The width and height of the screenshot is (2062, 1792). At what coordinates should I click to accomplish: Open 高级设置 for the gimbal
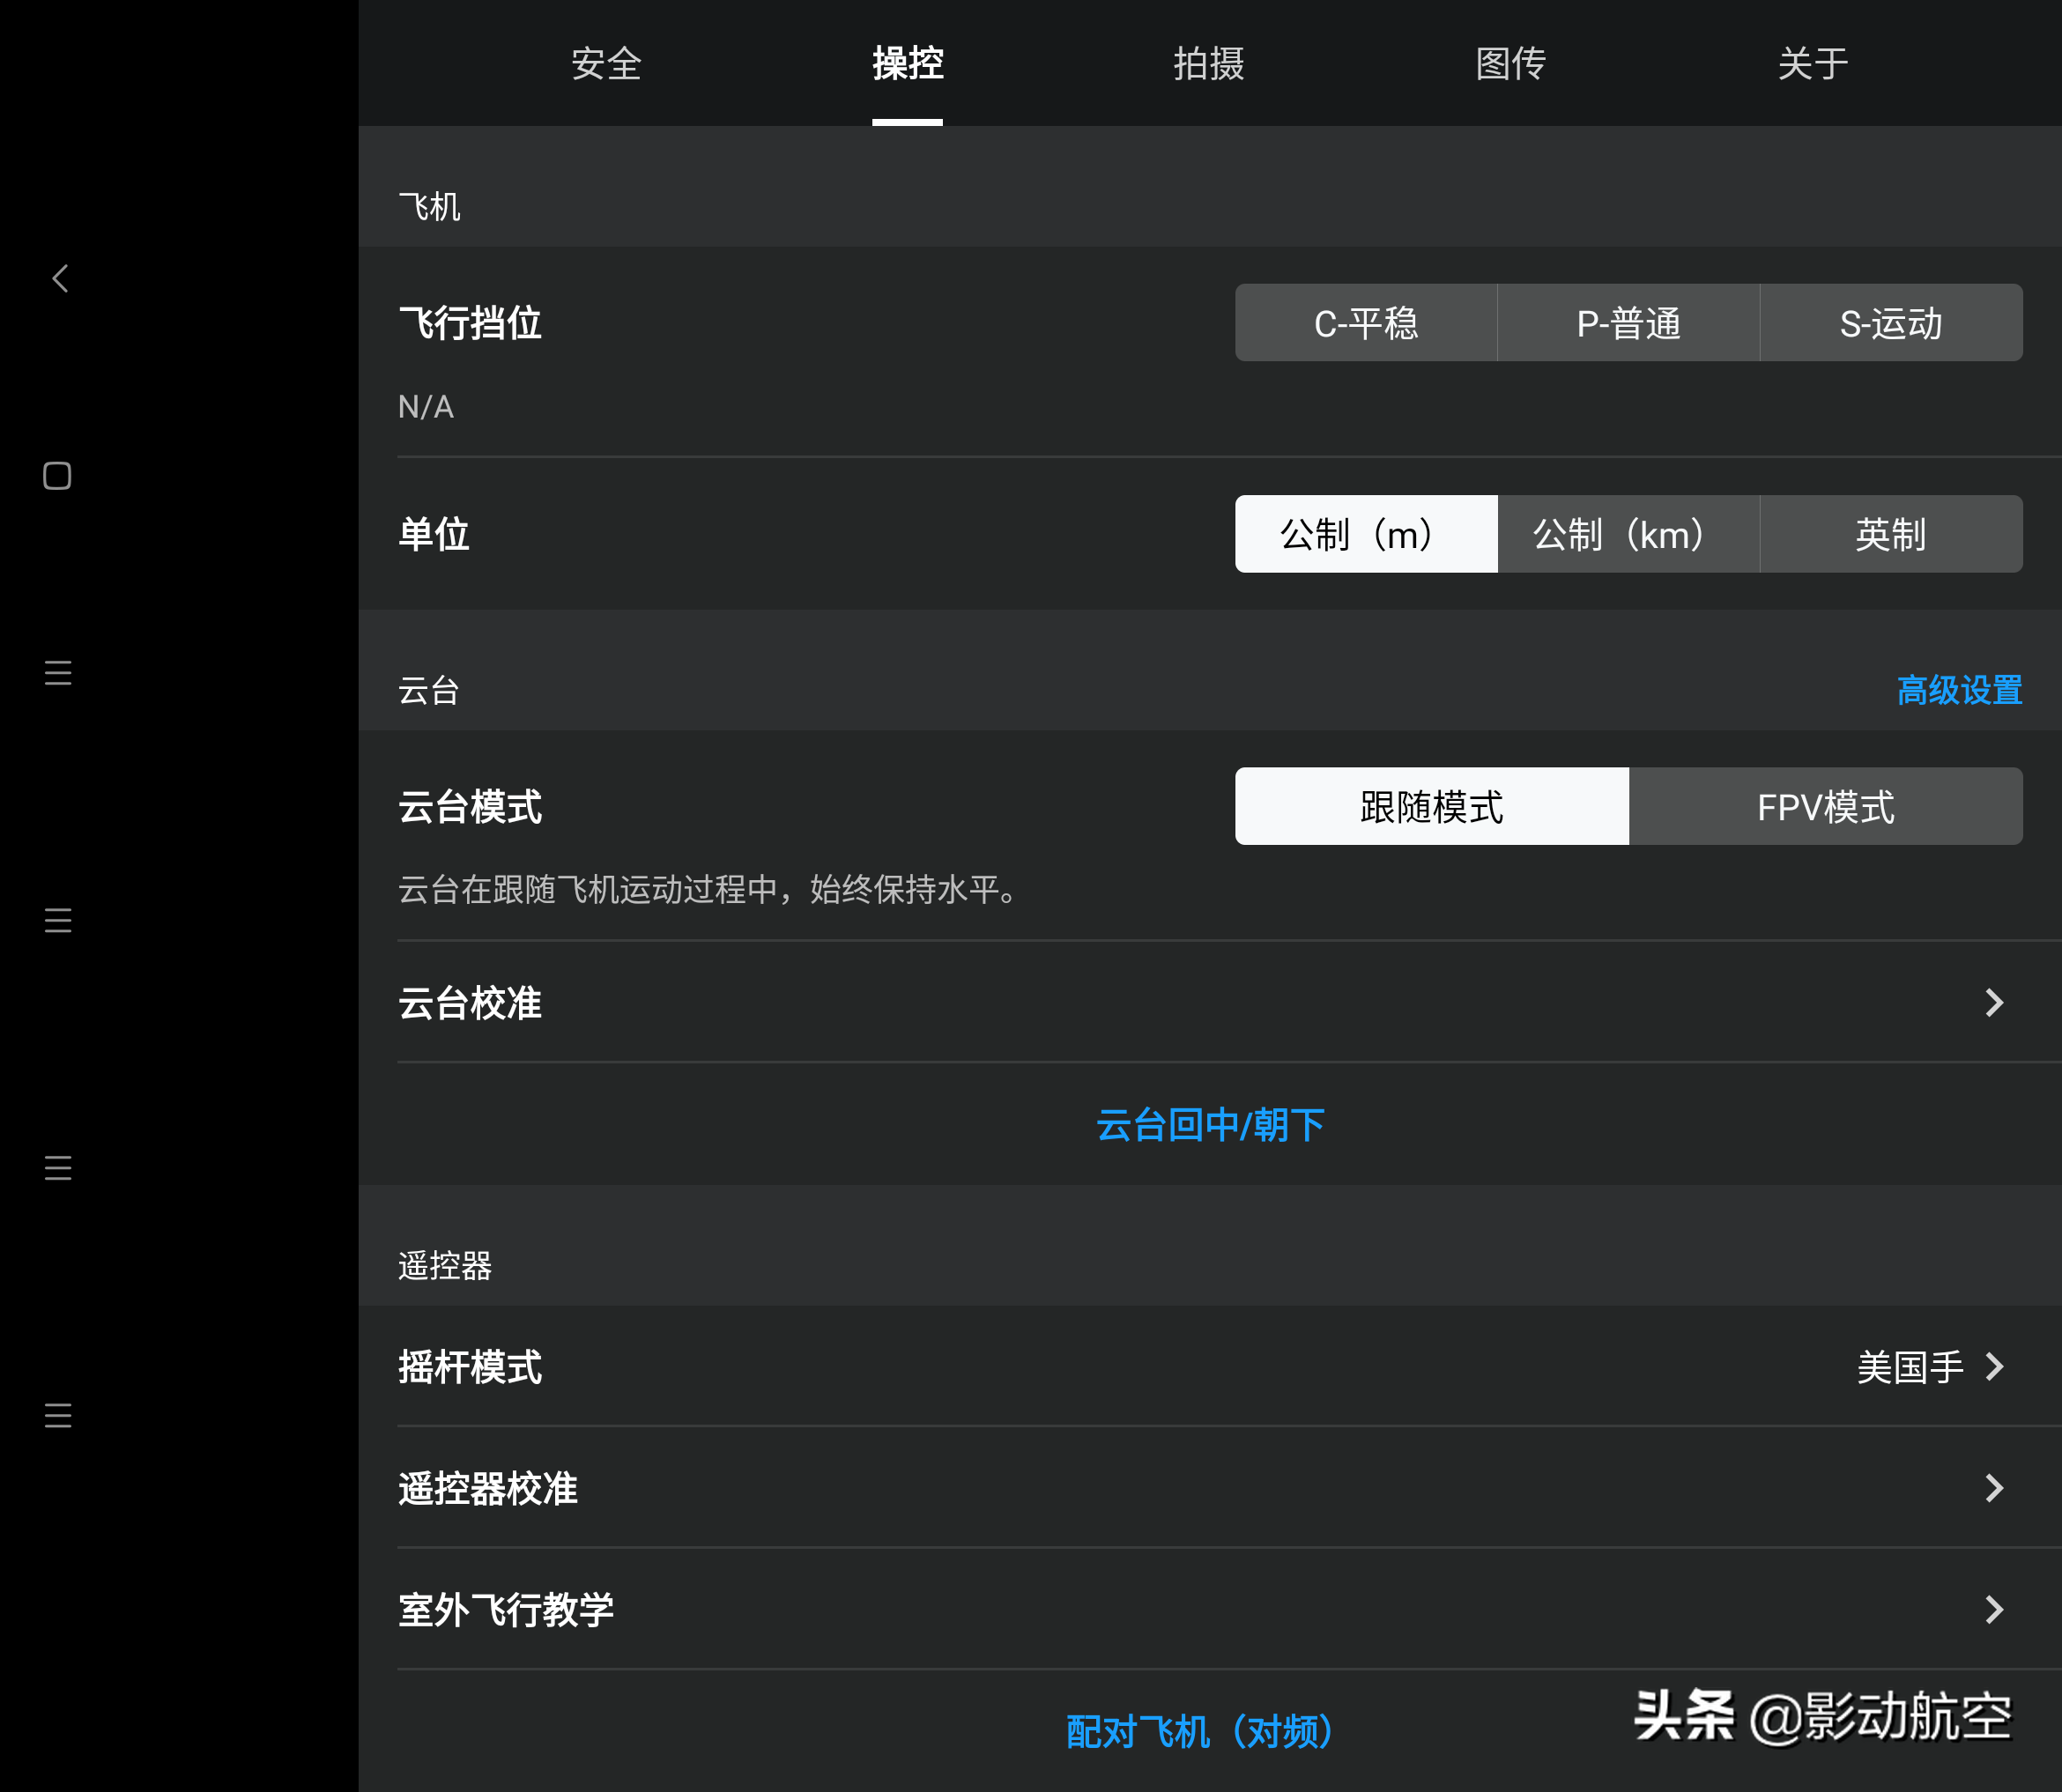tap(1959, 690)
